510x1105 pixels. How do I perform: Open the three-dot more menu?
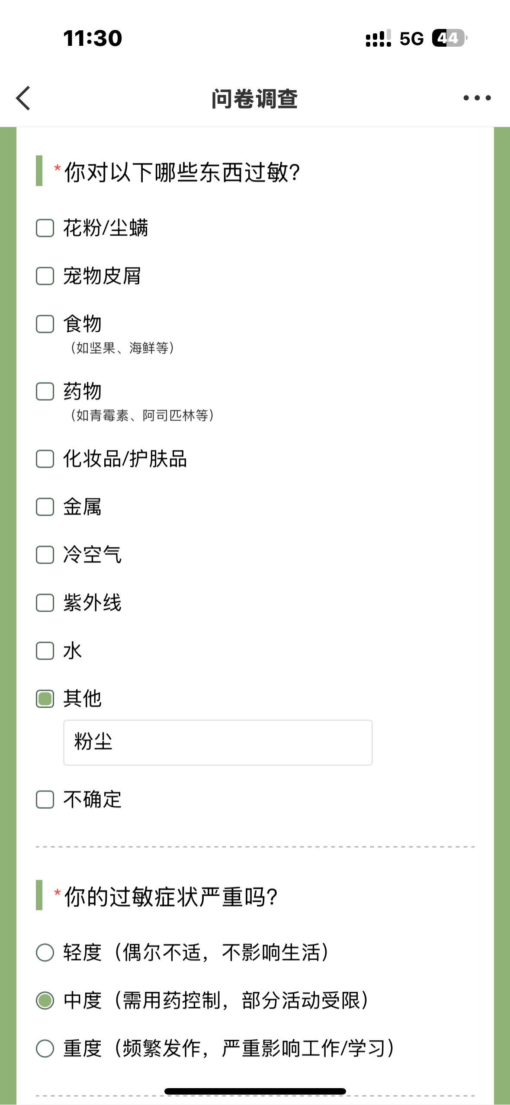pos(477,98)
